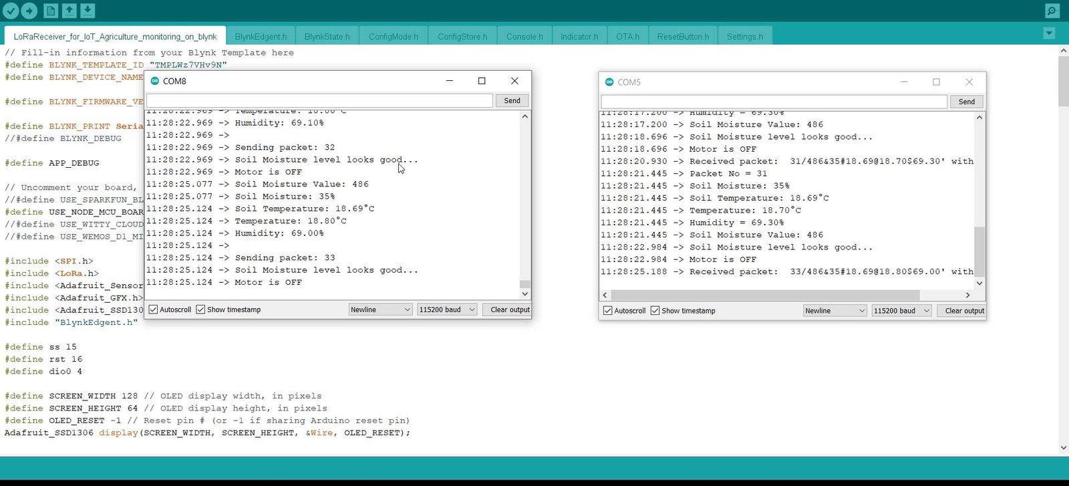The width and height of the screenshot is (1069, 486).
Task: Open the Settings.h tab
Action: 744,37
